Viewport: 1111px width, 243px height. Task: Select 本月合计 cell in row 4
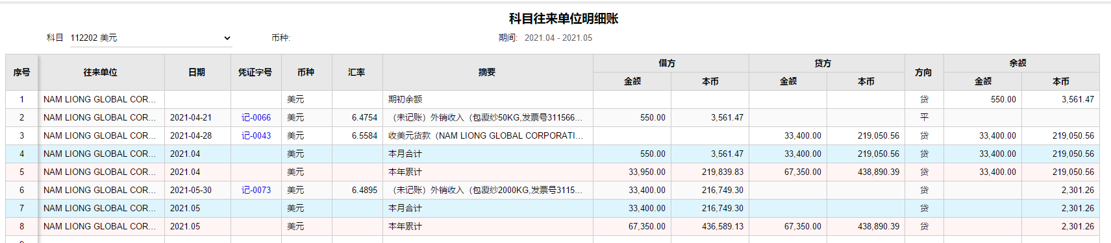488,154
